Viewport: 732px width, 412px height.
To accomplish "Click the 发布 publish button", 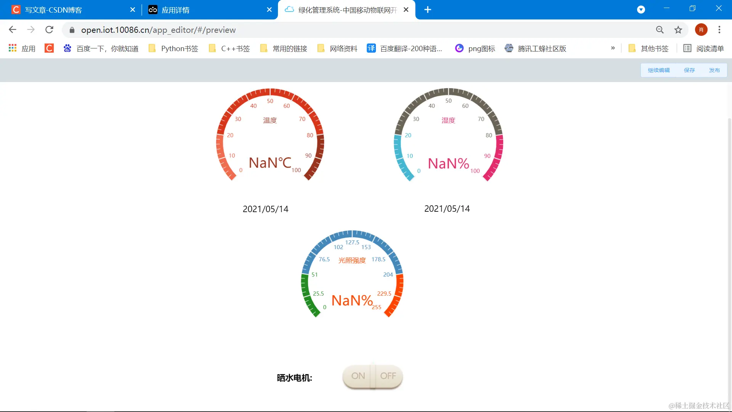I will [714, 70].
